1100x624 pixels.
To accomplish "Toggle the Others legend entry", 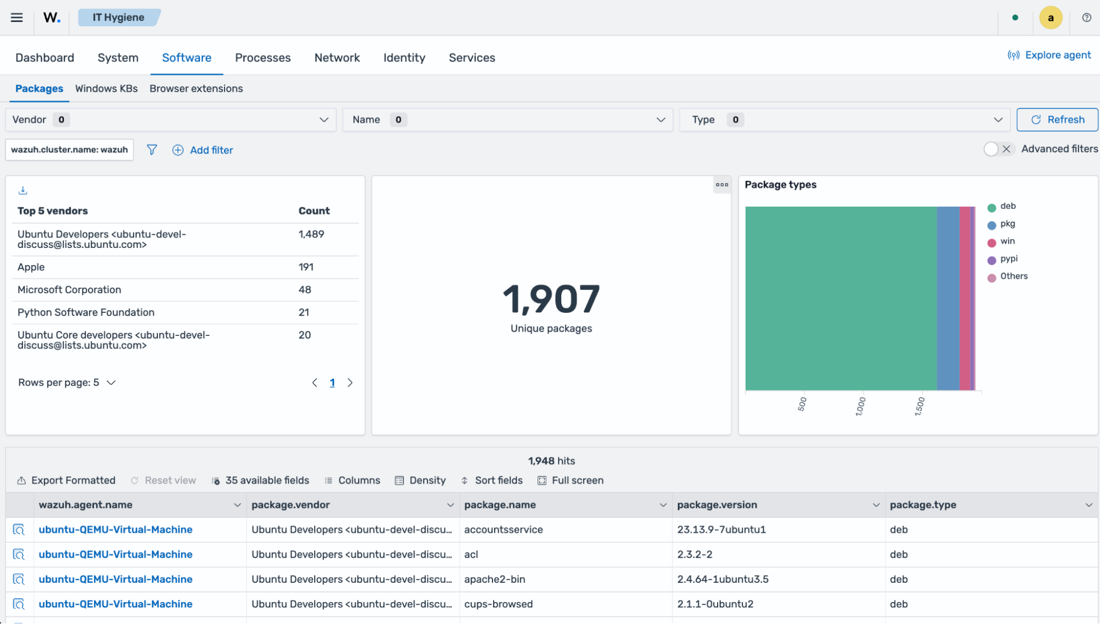I will coord(1008,277).
